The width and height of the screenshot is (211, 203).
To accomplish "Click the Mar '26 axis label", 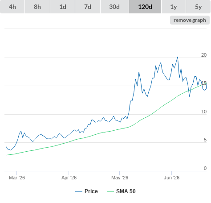I will (x=17, y=178).
